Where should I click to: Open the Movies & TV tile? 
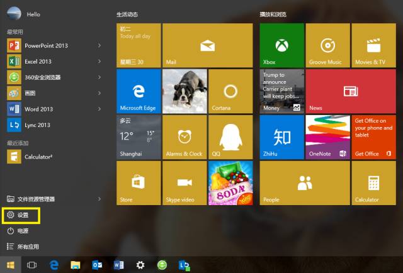[373, 45]
